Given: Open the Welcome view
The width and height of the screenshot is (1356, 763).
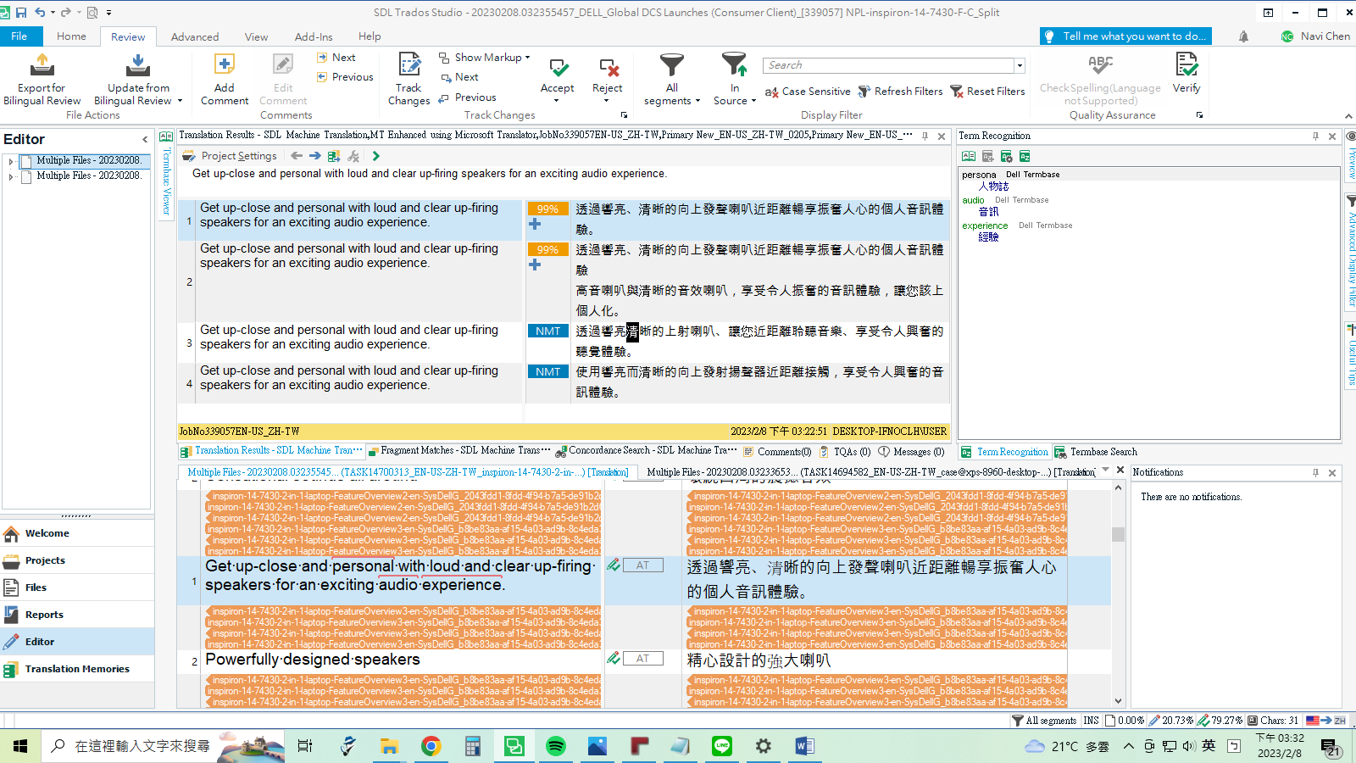Looking at the screenshot, I should point(77,533).
